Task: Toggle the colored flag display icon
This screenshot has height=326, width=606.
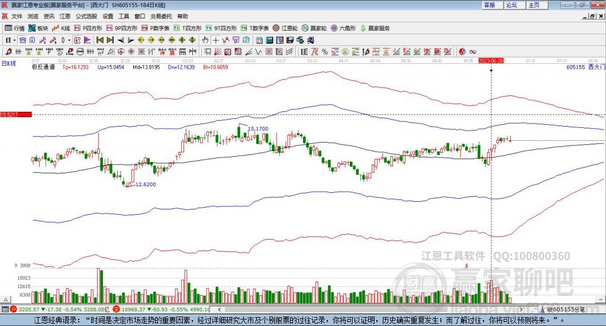Action: click(x=88, y=40)
